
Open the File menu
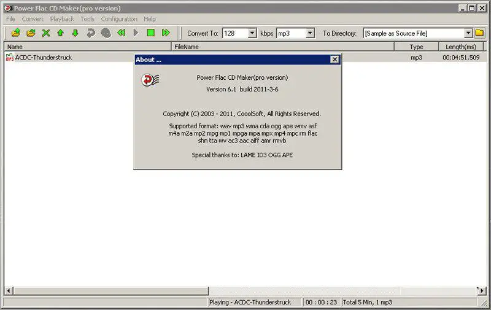tap(10, 19)
